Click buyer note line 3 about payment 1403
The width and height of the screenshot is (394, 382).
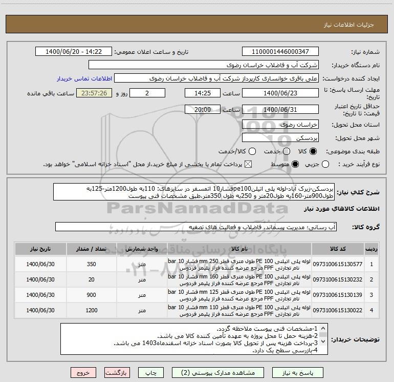(x=216, y=343)
